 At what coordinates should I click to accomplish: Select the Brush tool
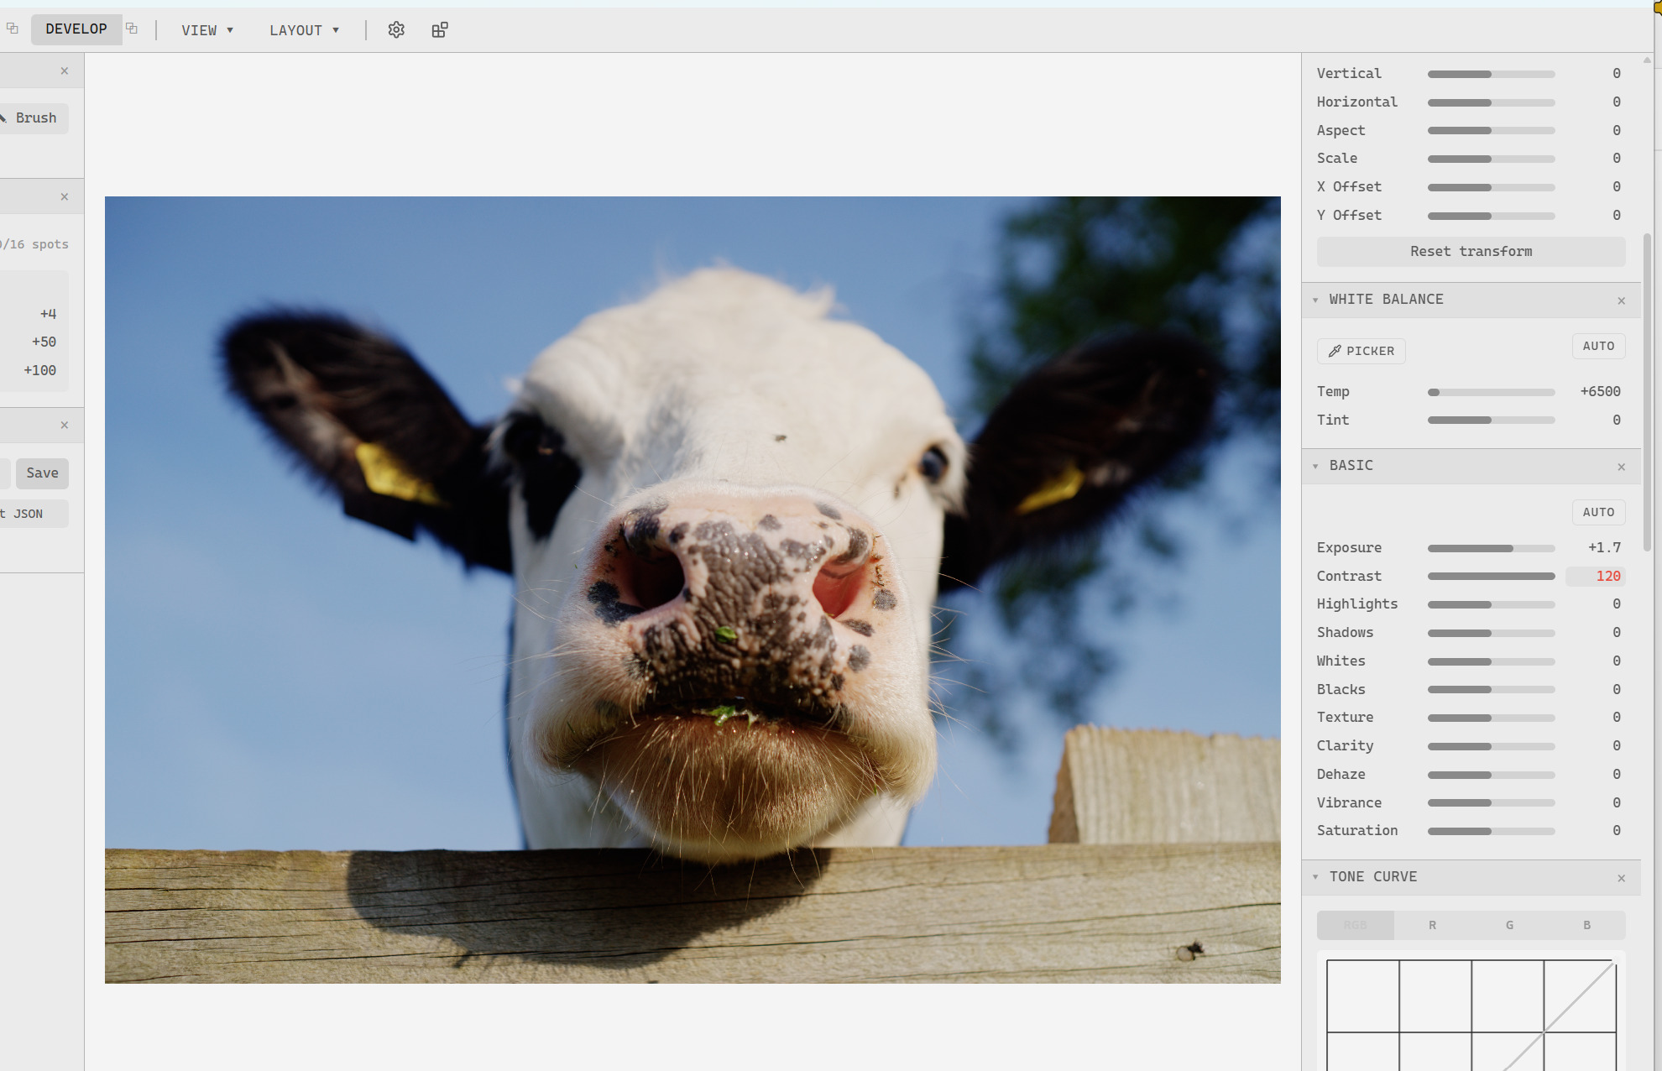point(34,118)
